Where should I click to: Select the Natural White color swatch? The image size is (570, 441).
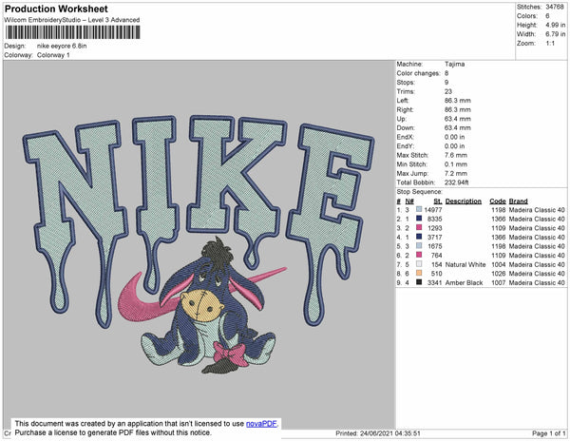[x=419, y=264]
